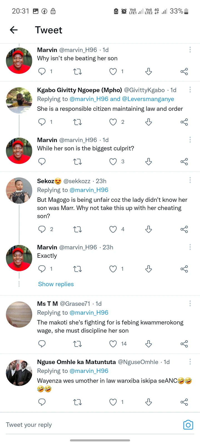Open @Leversmanganye mention link
The width and height of the screenshot is (200, 444).
pyautogui.click(x=148, y=99)
